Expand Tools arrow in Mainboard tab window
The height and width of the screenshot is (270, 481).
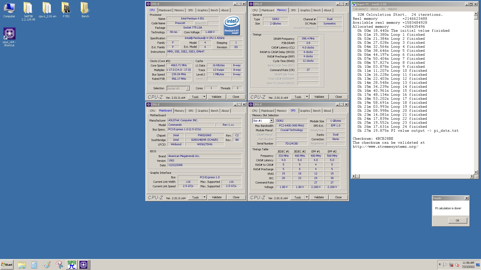pyautogui.click(x=204, y=197)
